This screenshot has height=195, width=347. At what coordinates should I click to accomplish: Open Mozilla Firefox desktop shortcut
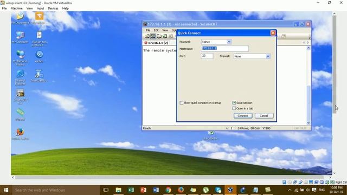coord(20,134)
